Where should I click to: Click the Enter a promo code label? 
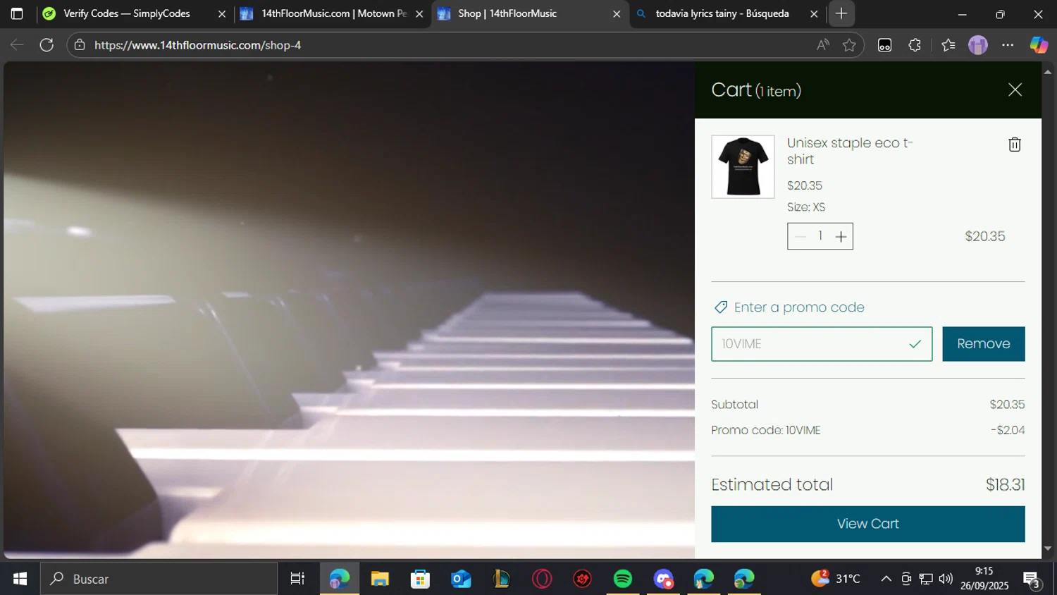pos(799,307)
